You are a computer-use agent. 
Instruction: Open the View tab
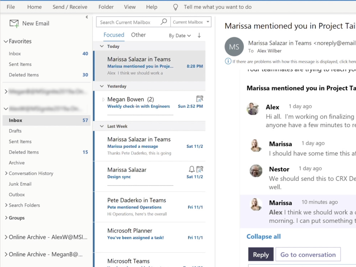[x=130, y=7]
